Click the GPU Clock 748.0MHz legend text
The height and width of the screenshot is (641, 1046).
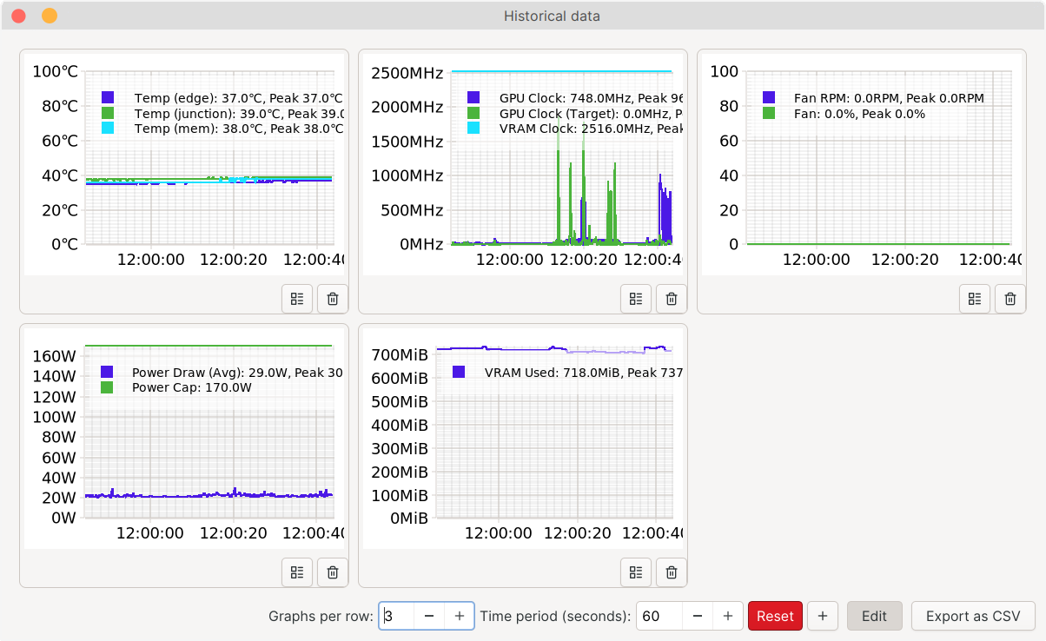click(592, 98)
